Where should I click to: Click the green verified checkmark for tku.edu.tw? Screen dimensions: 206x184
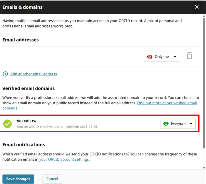pyautogui.click(x=7, y=124)
